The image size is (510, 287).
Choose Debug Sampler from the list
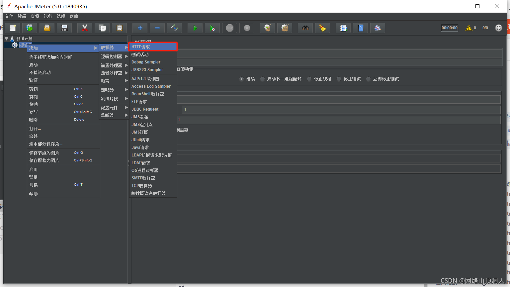point(153,62)
